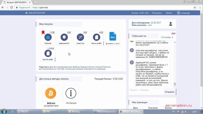Choose BitCoin payment method
The width and height of the screenshot is (203, 114).
51,93
